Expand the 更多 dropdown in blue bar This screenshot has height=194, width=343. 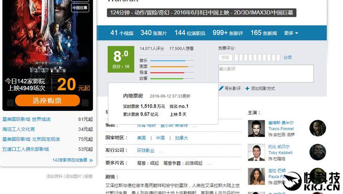coord(291,33)
